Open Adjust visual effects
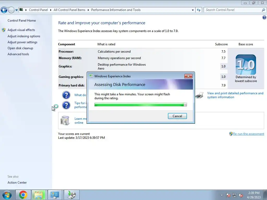The width and height of the screenshot is (267, 200). point(21,30)
